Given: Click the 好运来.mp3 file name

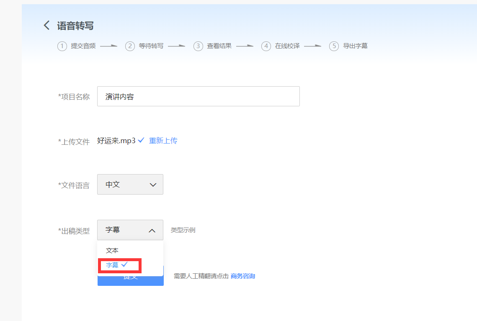Looking at the screenshot, I should [x=116, y=141].
